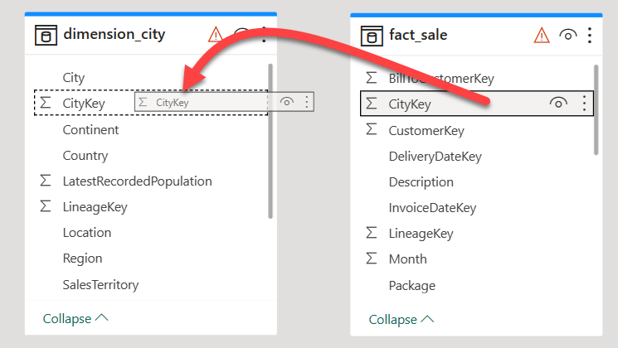The image size is (618, 348).
Task: Click sigma icon beside LatestRecordedPopulation
Action: tap(46, 181)
